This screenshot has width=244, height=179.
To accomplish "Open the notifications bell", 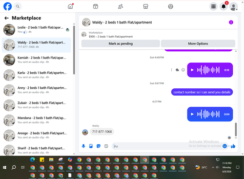I will [x=224, y=6].
